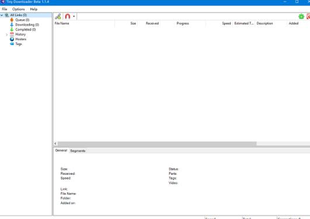Screen dimensions: 310x219
Task: Switch to the Segments tab
Action: coord(78,151)
